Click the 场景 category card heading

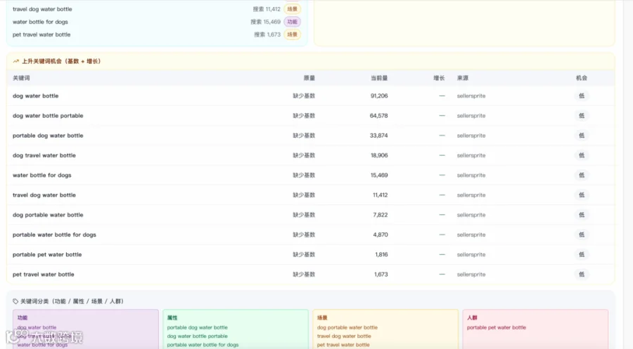322,317
